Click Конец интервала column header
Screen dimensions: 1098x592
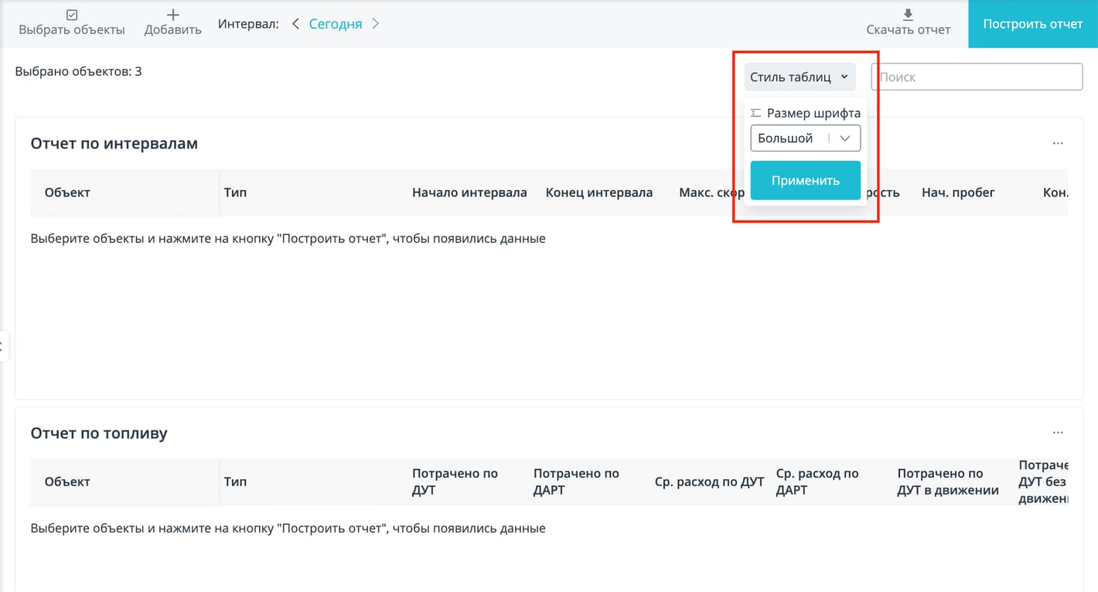(x=599, y=192)
